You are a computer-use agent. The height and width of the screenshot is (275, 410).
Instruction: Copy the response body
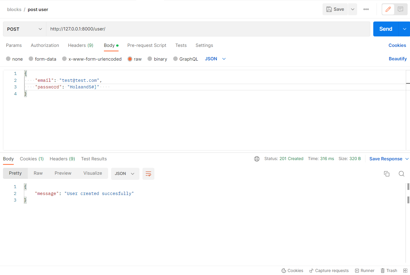(x=387, y=173)
